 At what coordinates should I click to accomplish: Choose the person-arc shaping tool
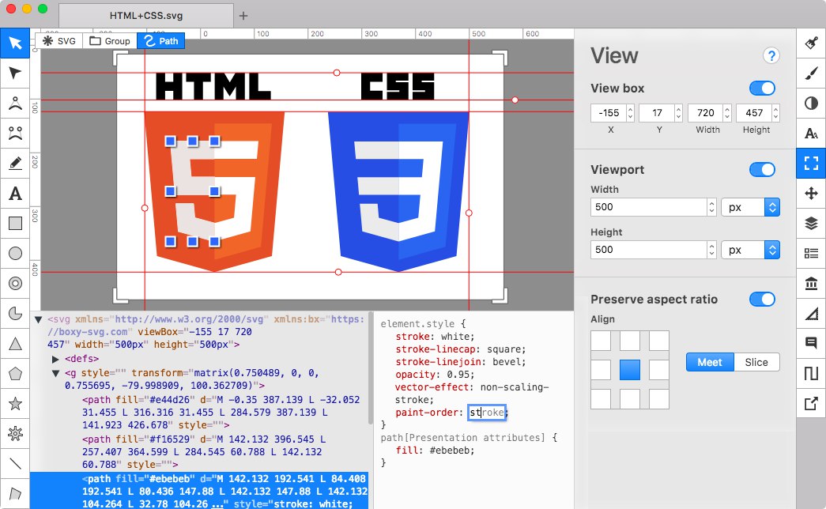pyautogui.click(x=15, y=103)
